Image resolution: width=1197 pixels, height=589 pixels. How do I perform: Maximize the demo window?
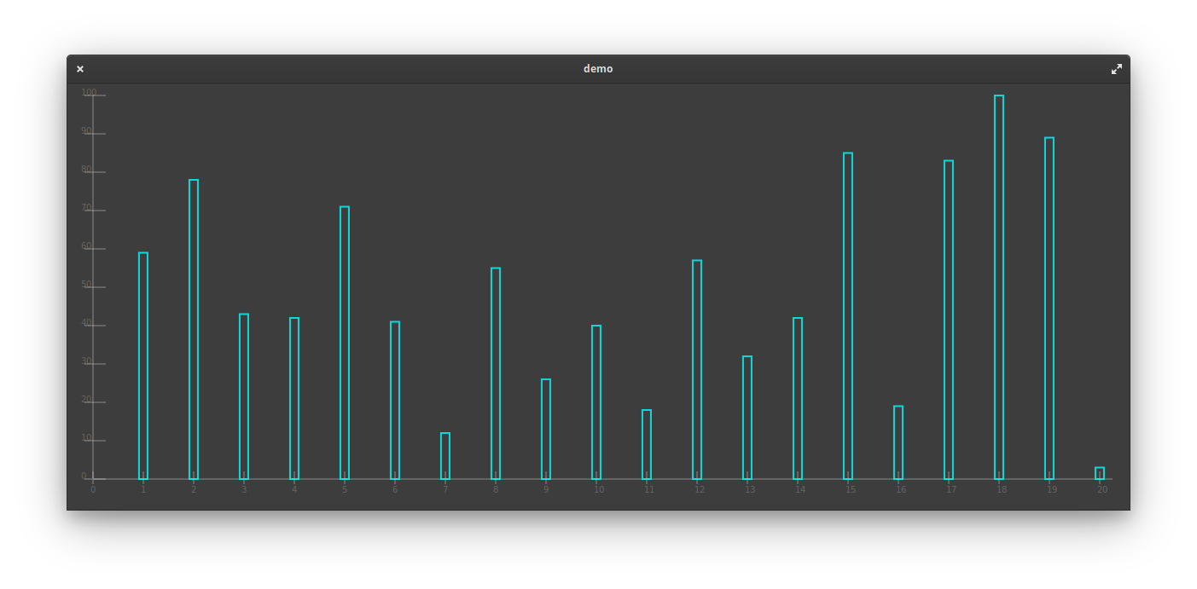tap(1117, 69)
